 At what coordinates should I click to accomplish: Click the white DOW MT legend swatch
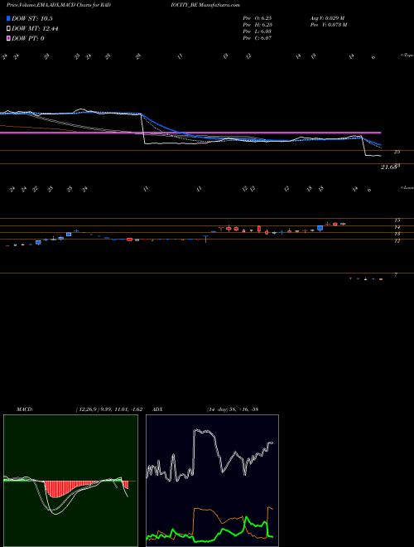pyautogui.click(x=9, y=29)
